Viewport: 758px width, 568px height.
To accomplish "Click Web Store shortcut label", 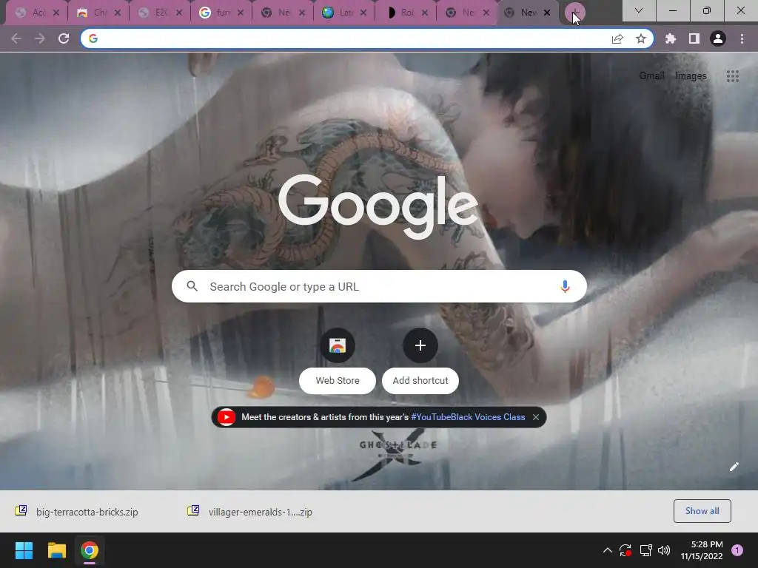I will (338, 381).
